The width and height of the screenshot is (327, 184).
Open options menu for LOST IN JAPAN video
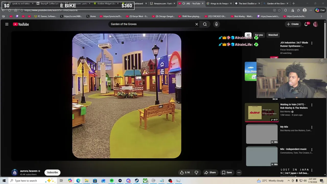[312, 170]
